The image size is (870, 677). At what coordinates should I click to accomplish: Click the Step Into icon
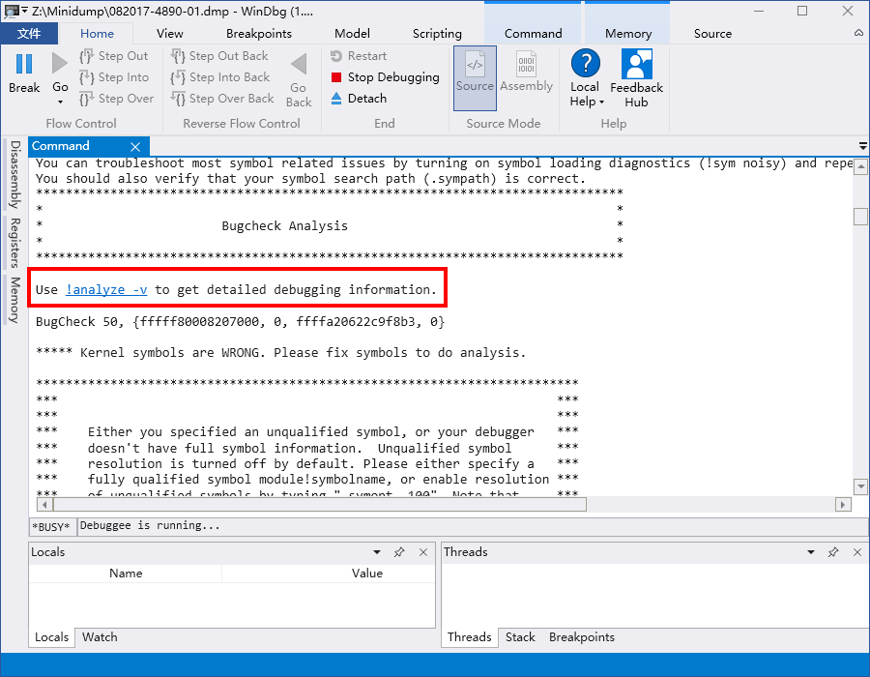tap(87, 77)
